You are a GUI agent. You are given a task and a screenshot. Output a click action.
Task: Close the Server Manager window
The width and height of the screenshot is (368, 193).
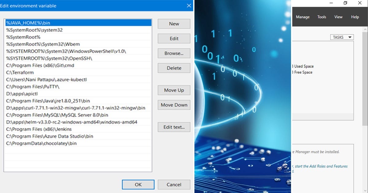pyautogui.click(x=360, y=3)
